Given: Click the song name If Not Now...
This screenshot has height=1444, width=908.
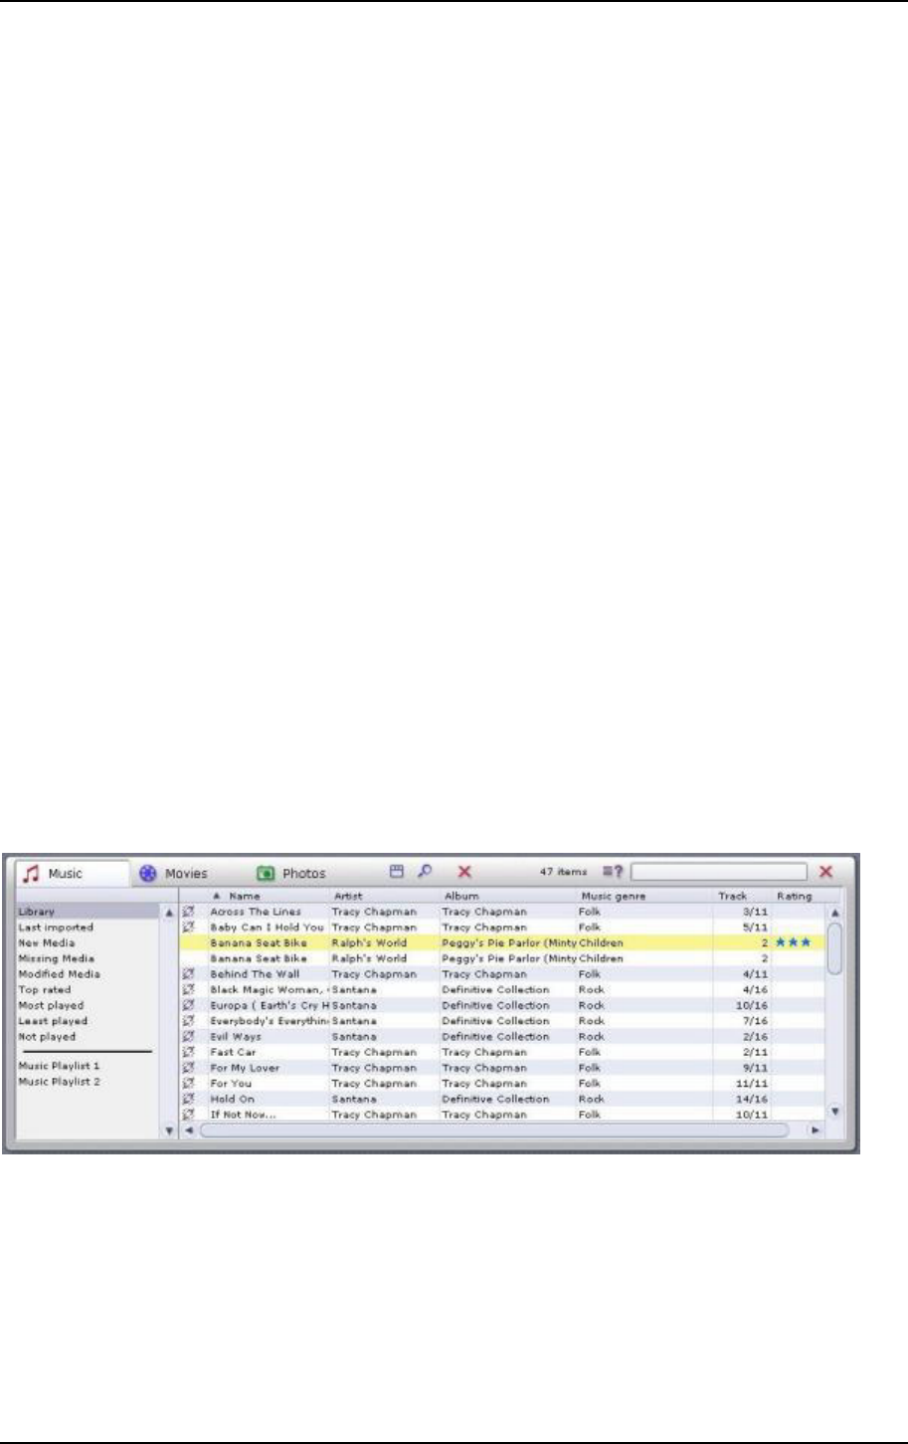Looking at the screenshot, I should click(243, 1115).
